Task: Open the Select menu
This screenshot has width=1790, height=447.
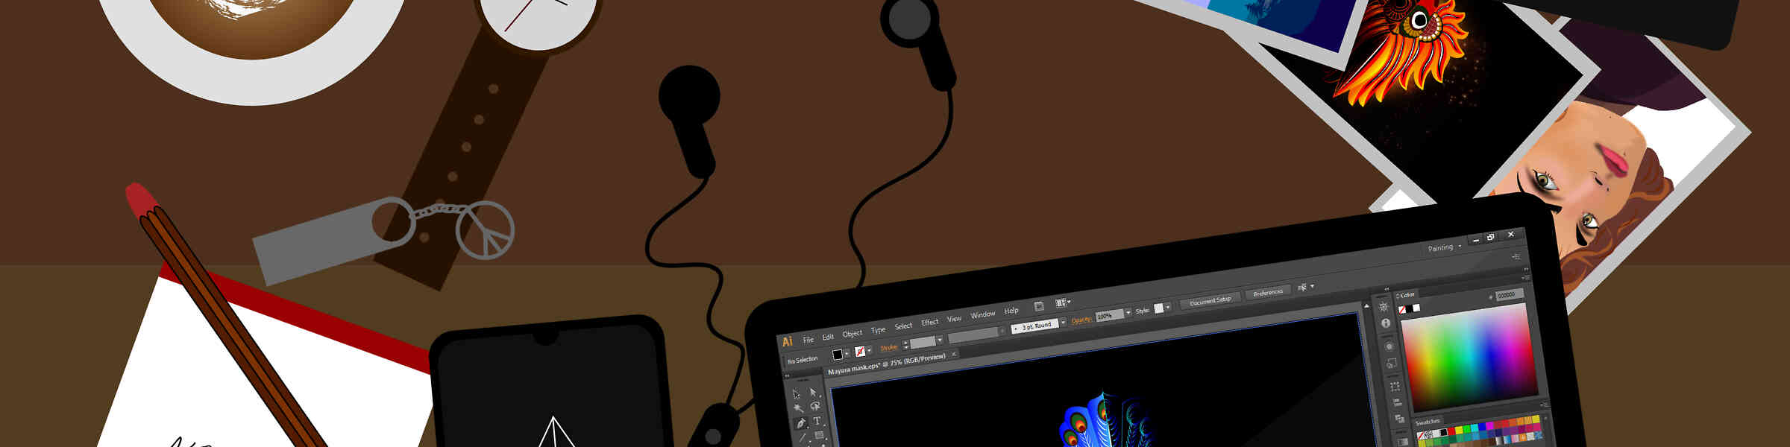Action: pos(903,326)
